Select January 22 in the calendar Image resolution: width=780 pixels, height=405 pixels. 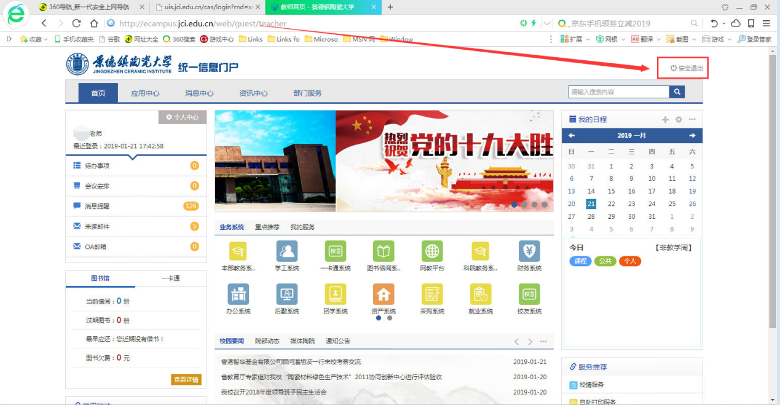(611, 204)
